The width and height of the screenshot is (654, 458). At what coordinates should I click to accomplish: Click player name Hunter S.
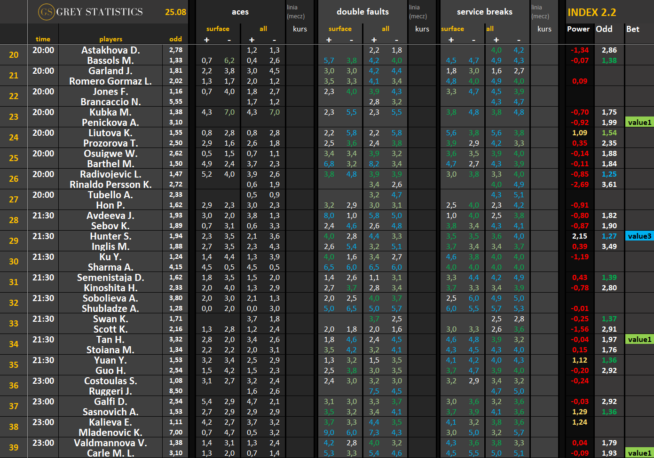tap(110, 236)
